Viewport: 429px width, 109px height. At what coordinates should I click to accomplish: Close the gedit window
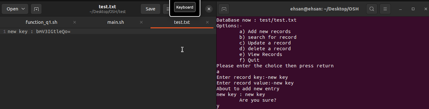pyautogui.click(x=209, y=9)
